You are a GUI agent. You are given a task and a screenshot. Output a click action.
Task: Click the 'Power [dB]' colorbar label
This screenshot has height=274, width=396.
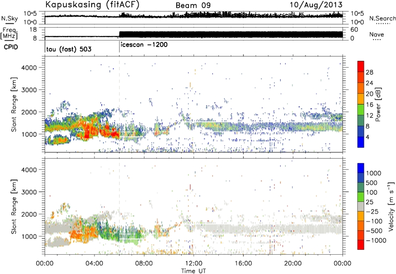378,104
